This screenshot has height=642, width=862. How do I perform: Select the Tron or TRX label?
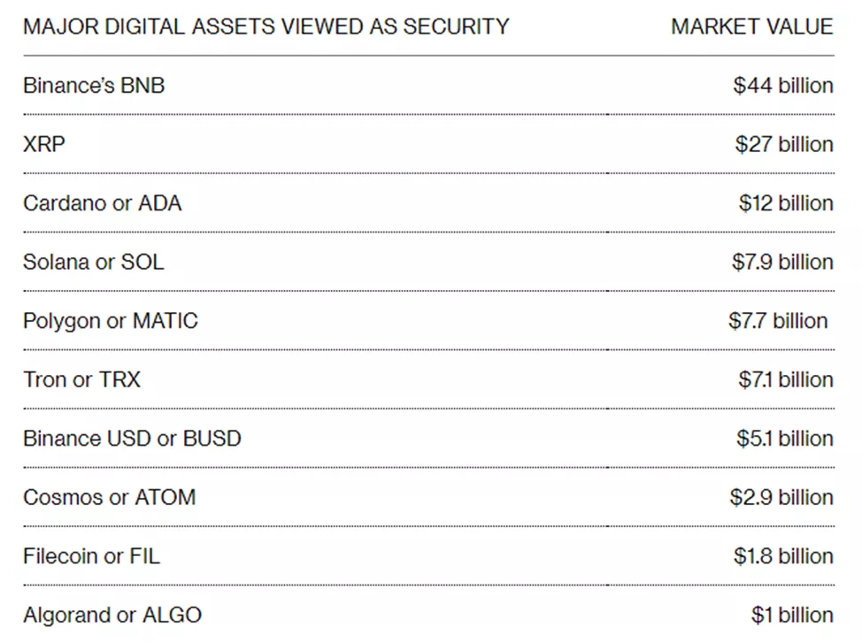coord(81,379)
